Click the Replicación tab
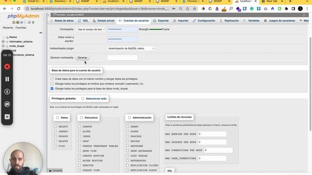This screenshot has width=312, height=175. pos(230,20)
